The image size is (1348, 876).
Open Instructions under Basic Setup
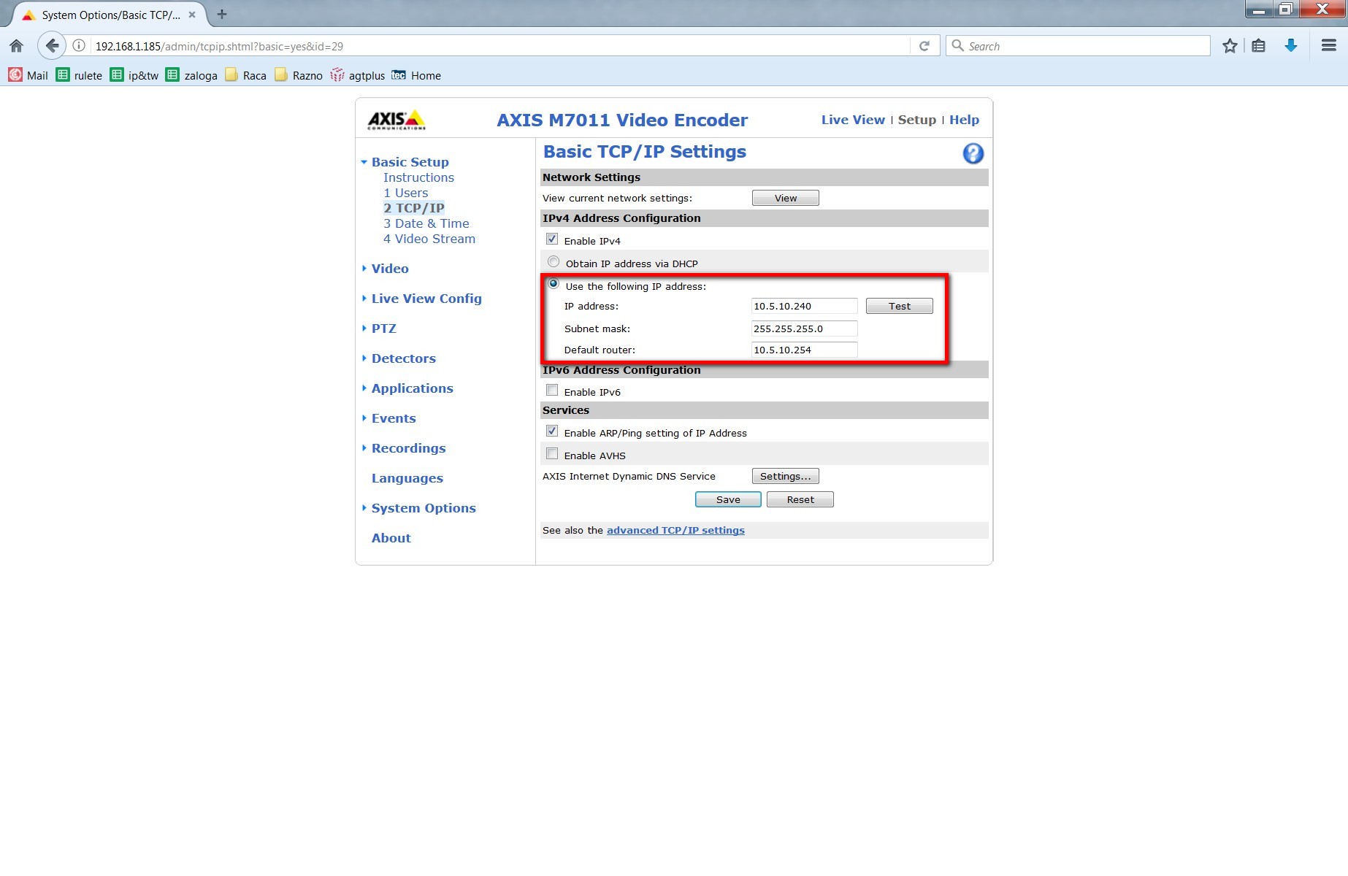click(418, 177)
